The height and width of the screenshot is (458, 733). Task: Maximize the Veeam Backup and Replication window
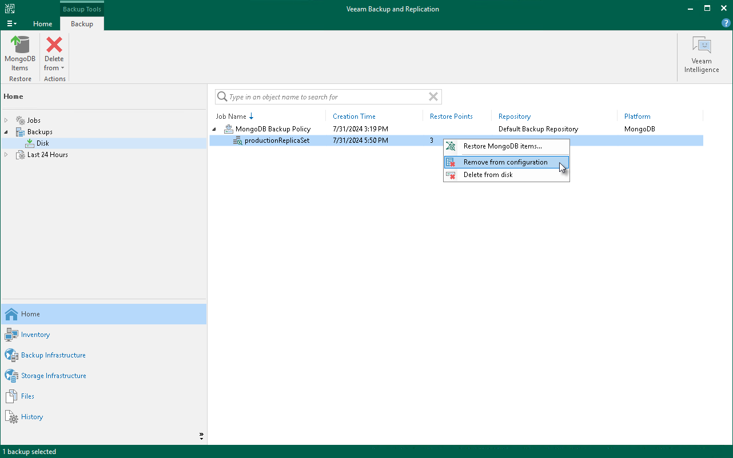pyautogui.click(x=707, y=9)
